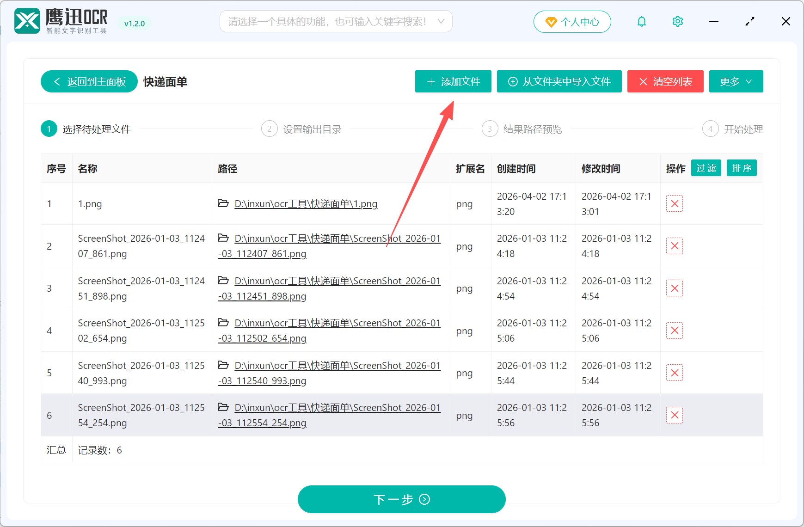Click the 鹰迅OCR logo icon
This screenshot has height=527, width=804.
pyautogui.click(x=26, y=21)
